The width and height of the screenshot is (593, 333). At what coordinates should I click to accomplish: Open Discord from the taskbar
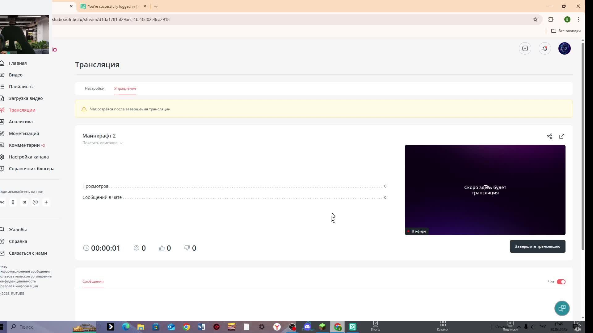pyautogui.click(x=307, y=327)
